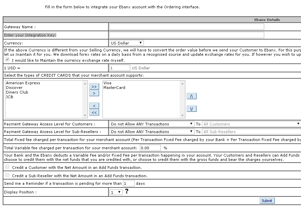Move selected card up with /\ button
The height and width of the screenshot is (208, 301).
pos(192,96)
